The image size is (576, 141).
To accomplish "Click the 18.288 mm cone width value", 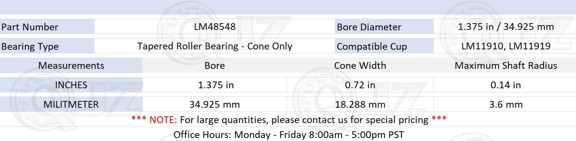I will [360, 105].
